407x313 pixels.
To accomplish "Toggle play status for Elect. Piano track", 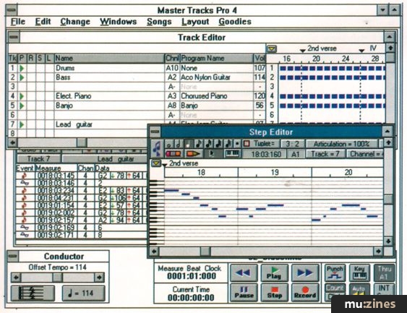I will (x=22, y=96).
